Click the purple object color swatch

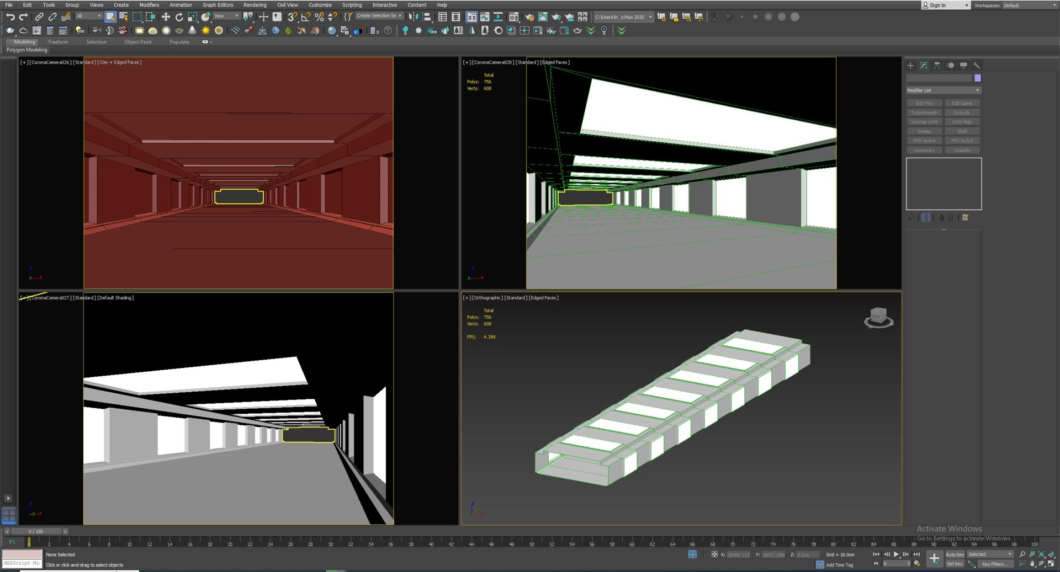tap(978, 78)
